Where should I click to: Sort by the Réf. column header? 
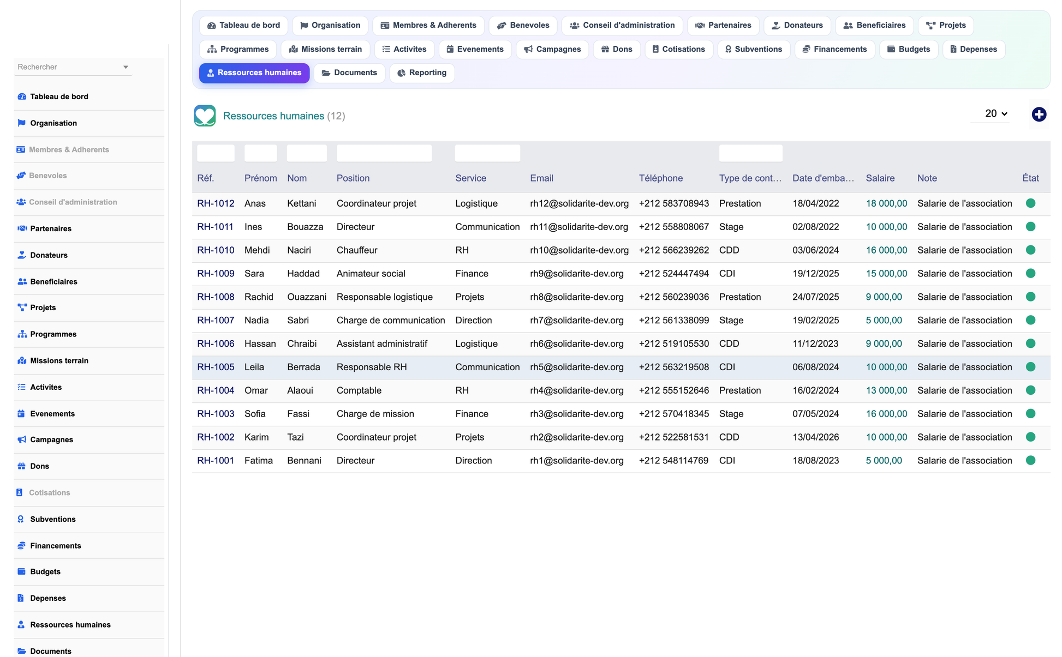205,178
